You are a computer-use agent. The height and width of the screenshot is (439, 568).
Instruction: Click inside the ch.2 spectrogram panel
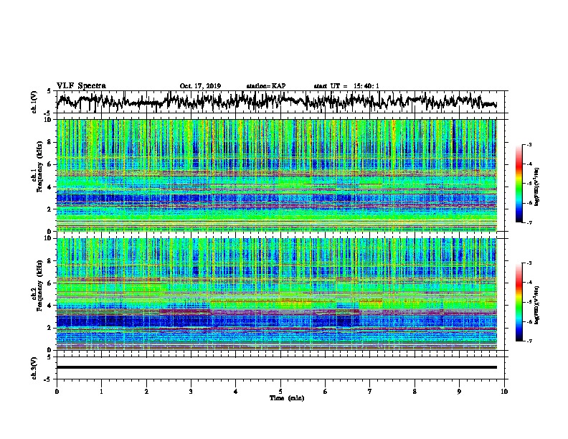point(277,294)
